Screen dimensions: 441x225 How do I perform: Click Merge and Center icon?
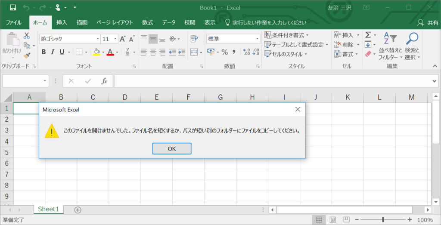(x=194, y=52)
